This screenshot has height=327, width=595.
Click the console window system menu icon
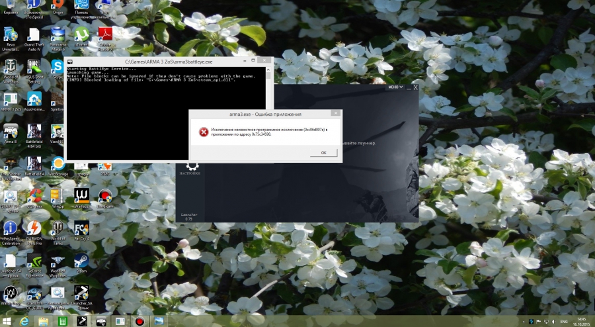pos(70,62)
